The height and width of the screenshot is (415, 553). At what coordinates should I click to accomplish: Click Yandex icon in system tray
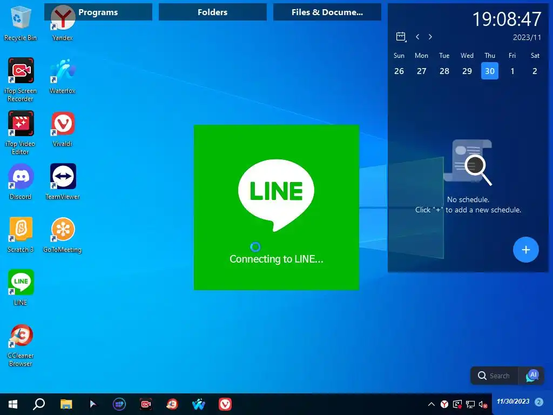tap(444, 404)
